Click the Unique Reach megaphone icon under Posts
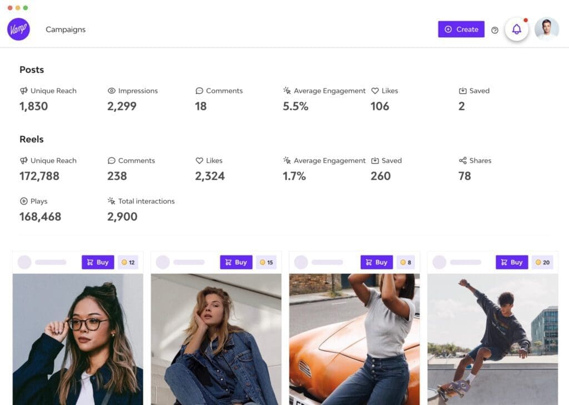 (x=24, y=90)
